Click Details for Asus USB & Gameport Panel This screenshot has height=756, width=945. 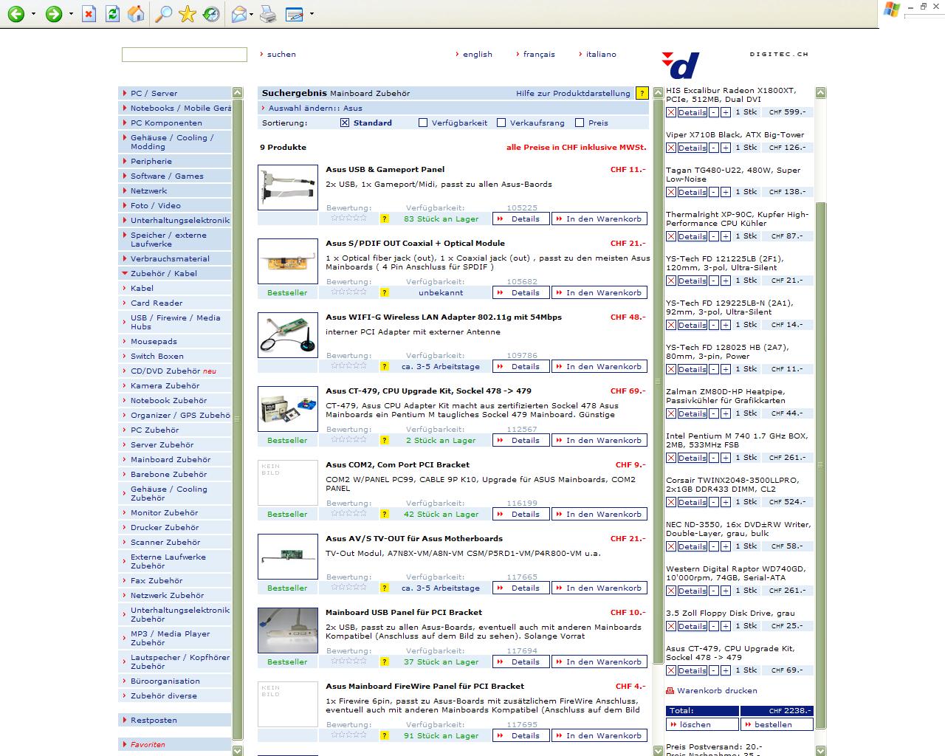point(521,219)
